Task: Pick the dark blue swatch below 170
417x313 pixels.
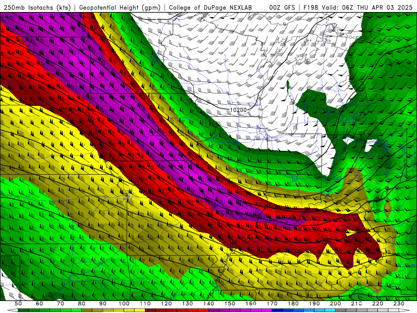Action: [x=277, y=310]
